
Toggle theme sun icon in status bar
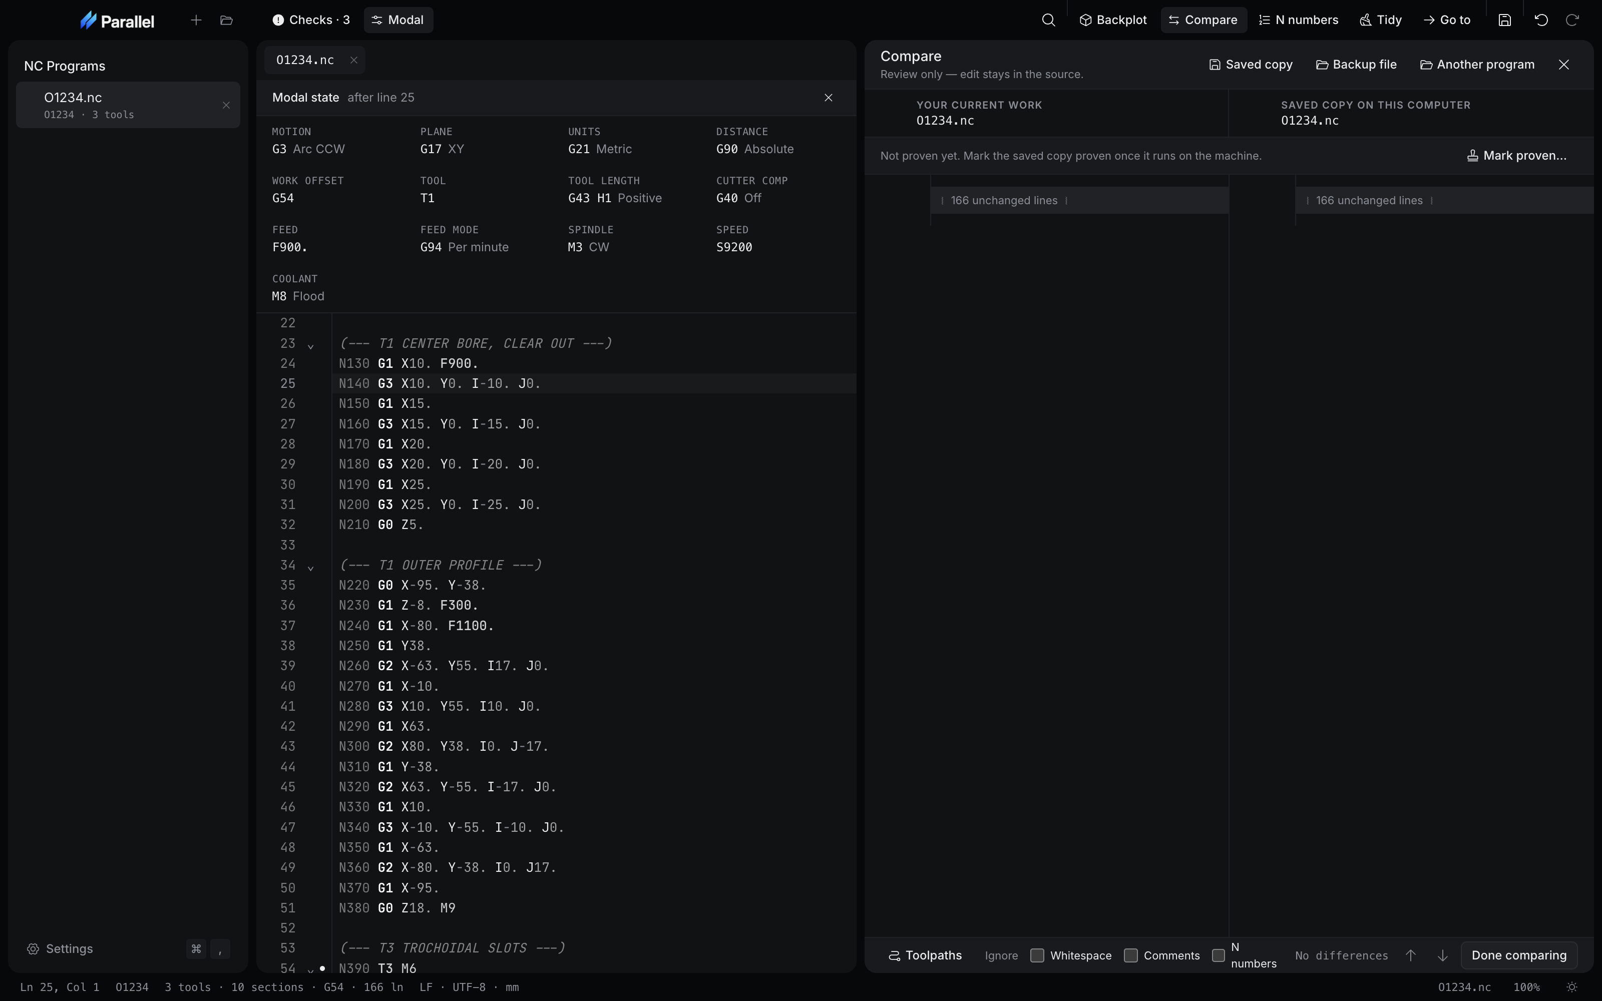point(1572,987)
